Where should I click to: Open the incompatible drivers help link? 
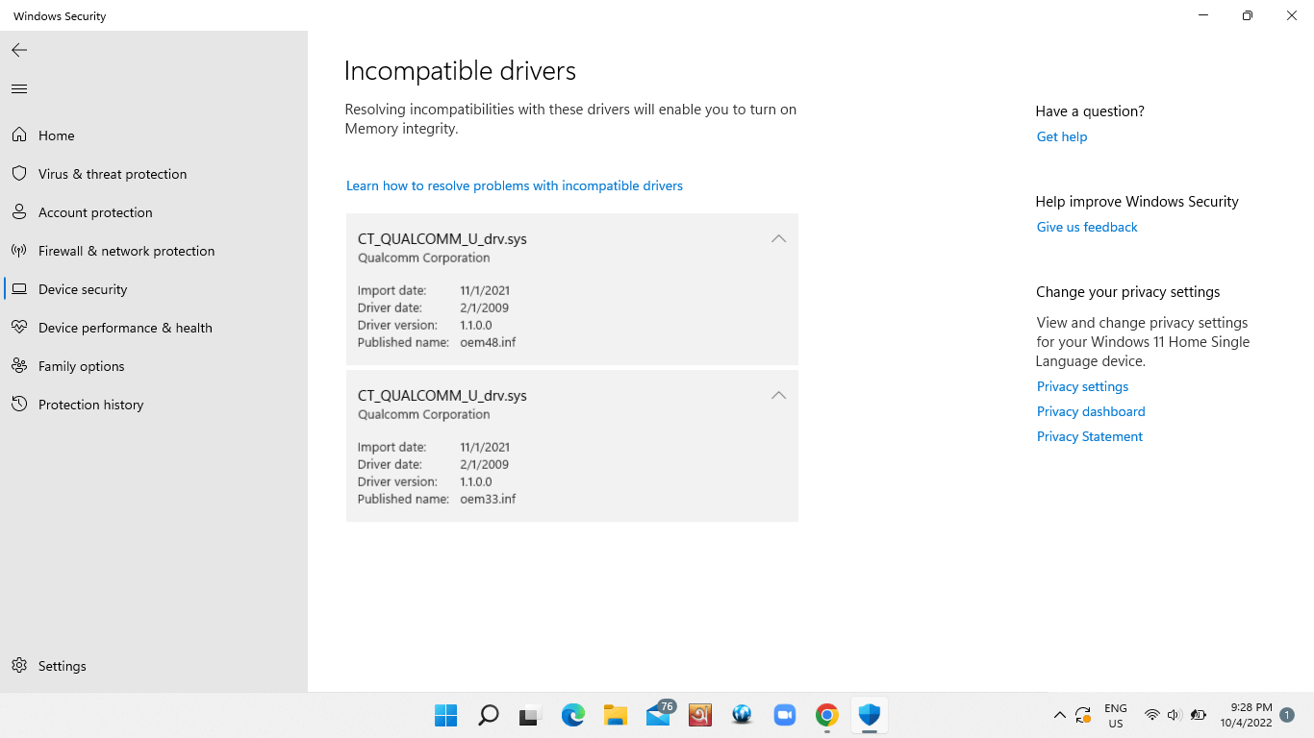click(x=514, y=185)
